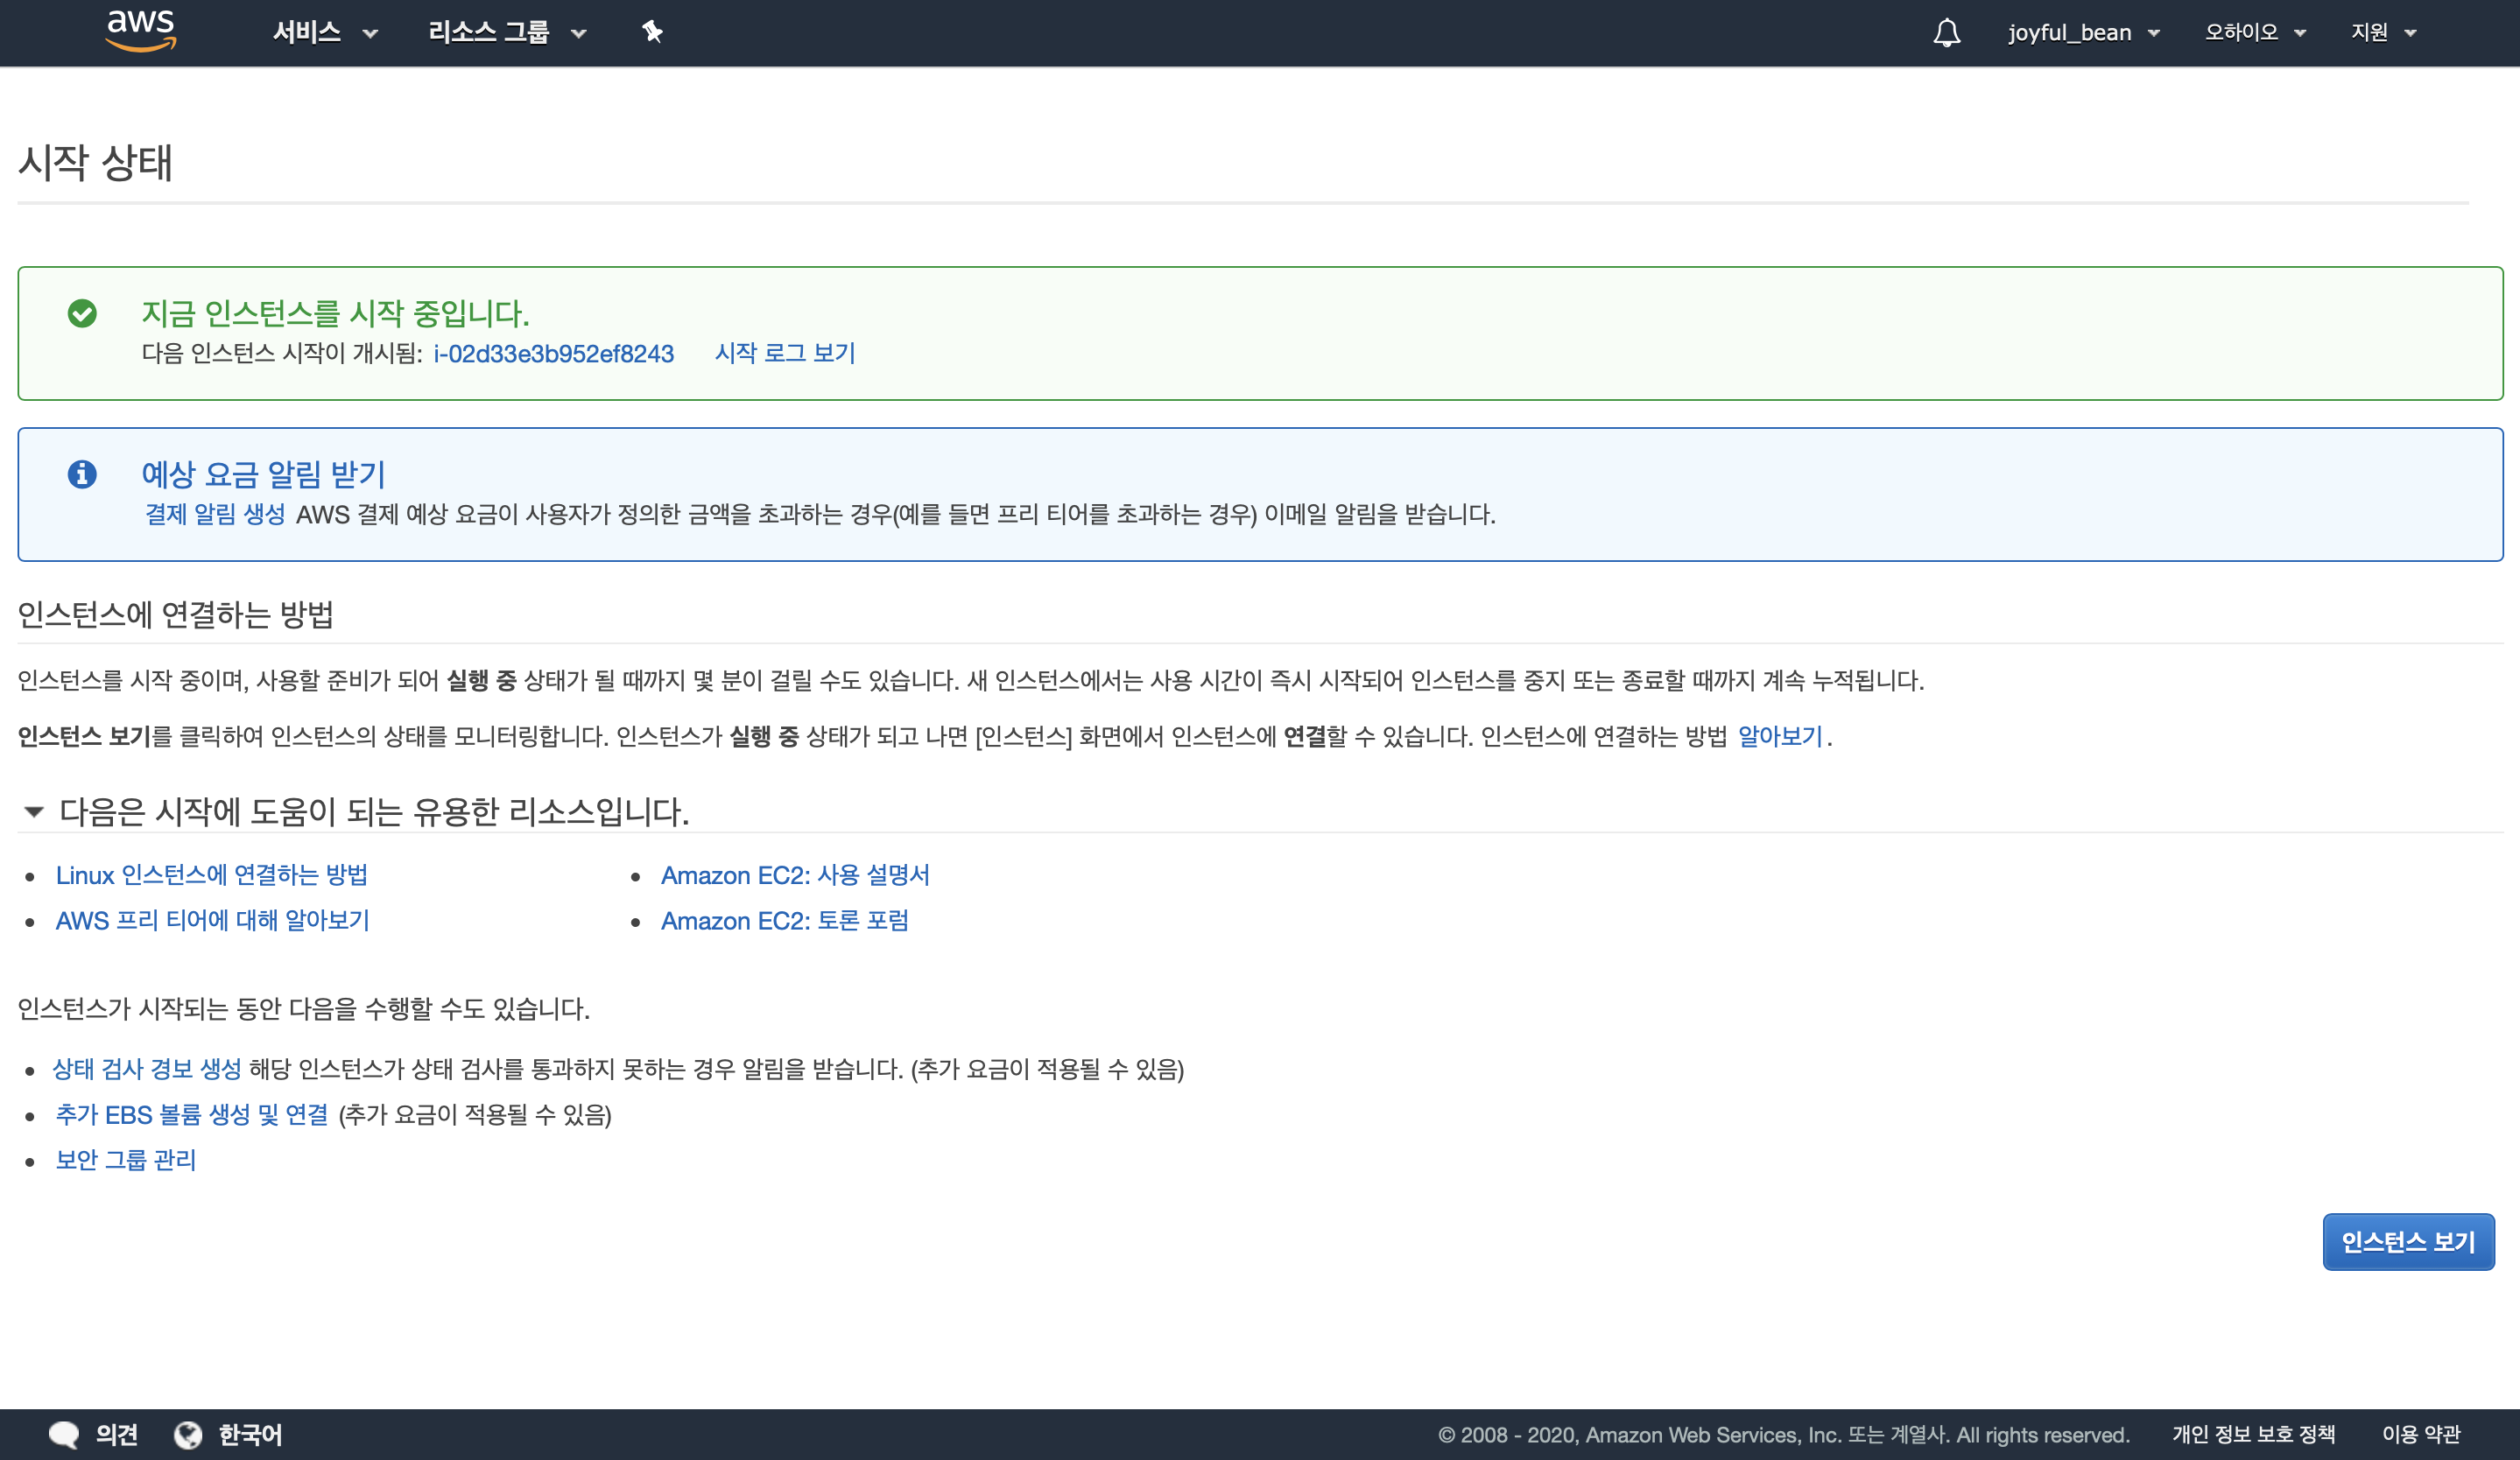This screenshot has width=2520, height=1460.
Task: Click 의견 feedback in footer
Action: pos(116,1434)
